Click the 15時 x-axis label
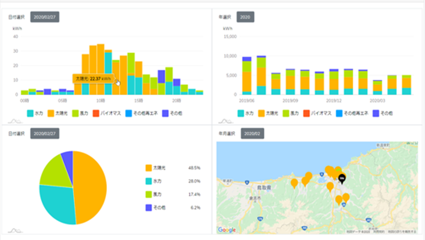This screenshot has width=425, height=240. coord(139,101)
